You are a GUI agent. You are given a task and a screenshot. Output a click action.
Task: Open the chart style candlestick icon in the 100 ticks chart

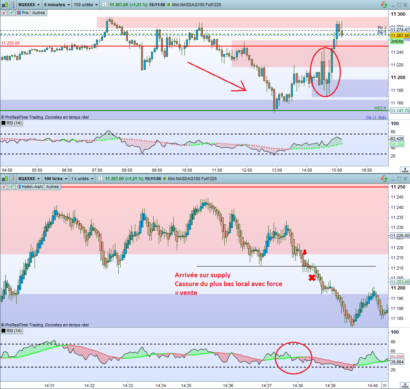pyautogui.click(x=5, y=179)
